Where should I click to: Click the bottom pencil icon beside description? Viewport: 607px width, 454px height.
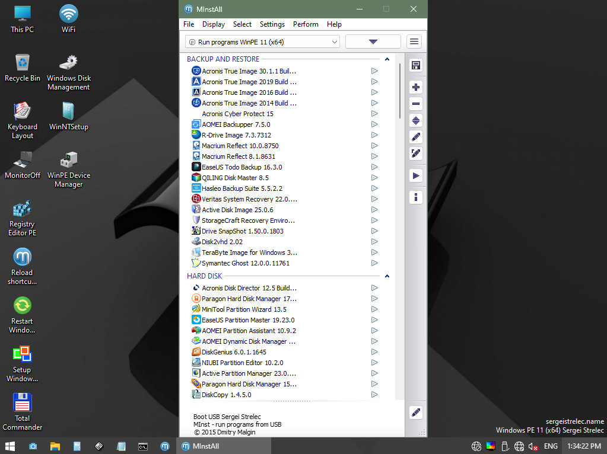(416, 413)
